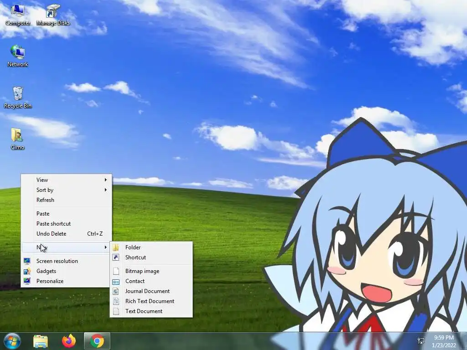The width and height of the screenshot is (467, 350).
Task: Choose Paste shortcut from context menu
Action: click(x=66, y=224)
